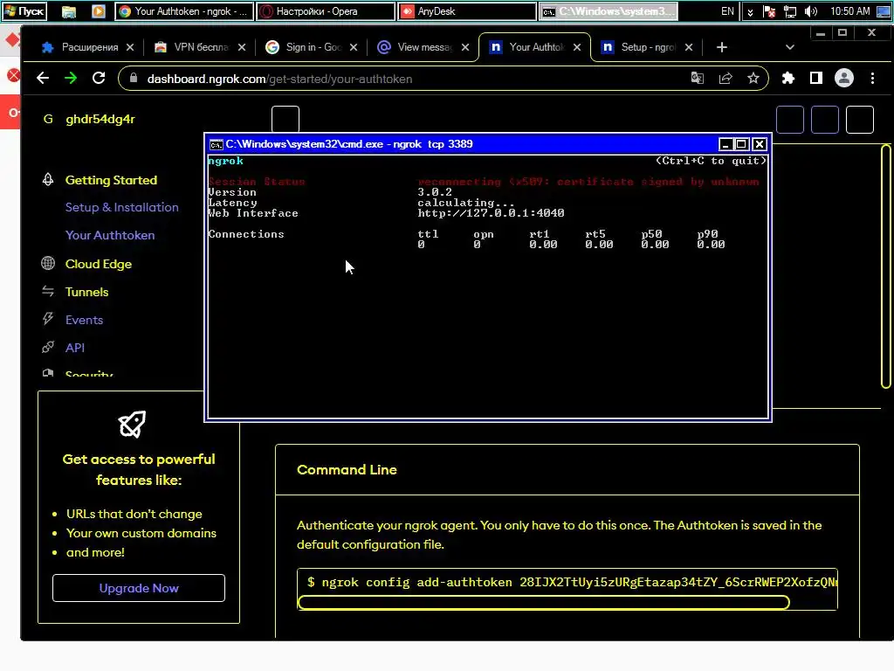Screen dimensions: 894x671
Task: Click the Tunnels arrows icon
Action: (x=48, y=292)
